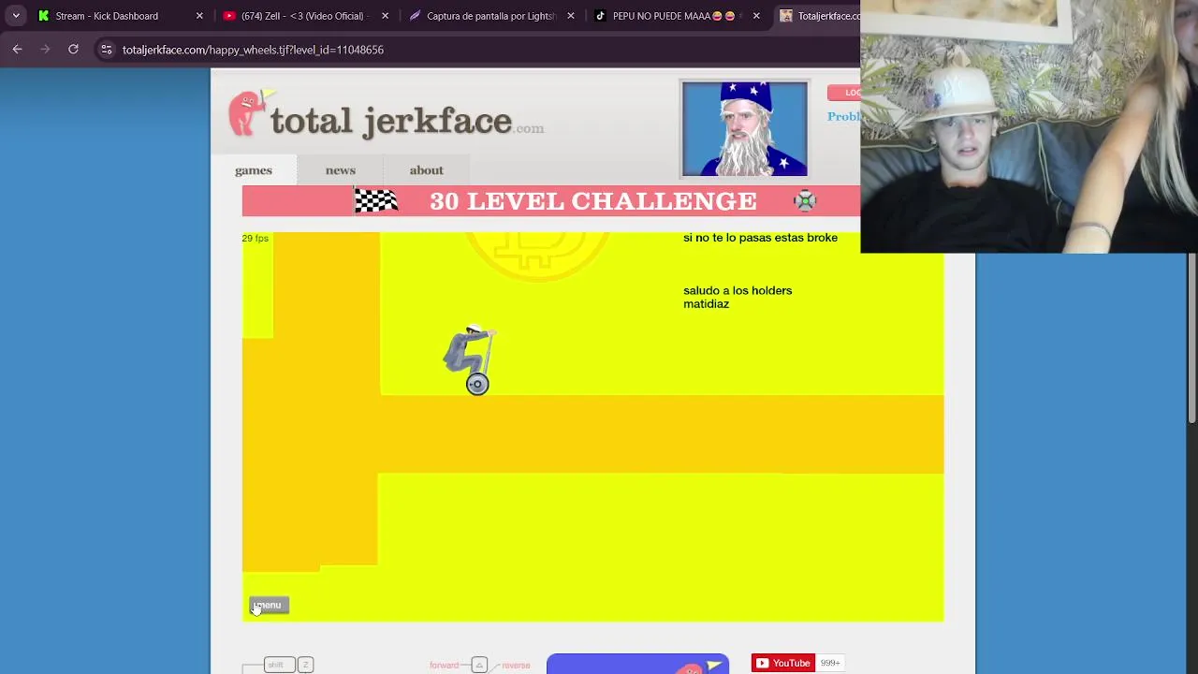1198x674 pixels.
Task: Click the Z key control hint
Action: (x=305, y=665)
